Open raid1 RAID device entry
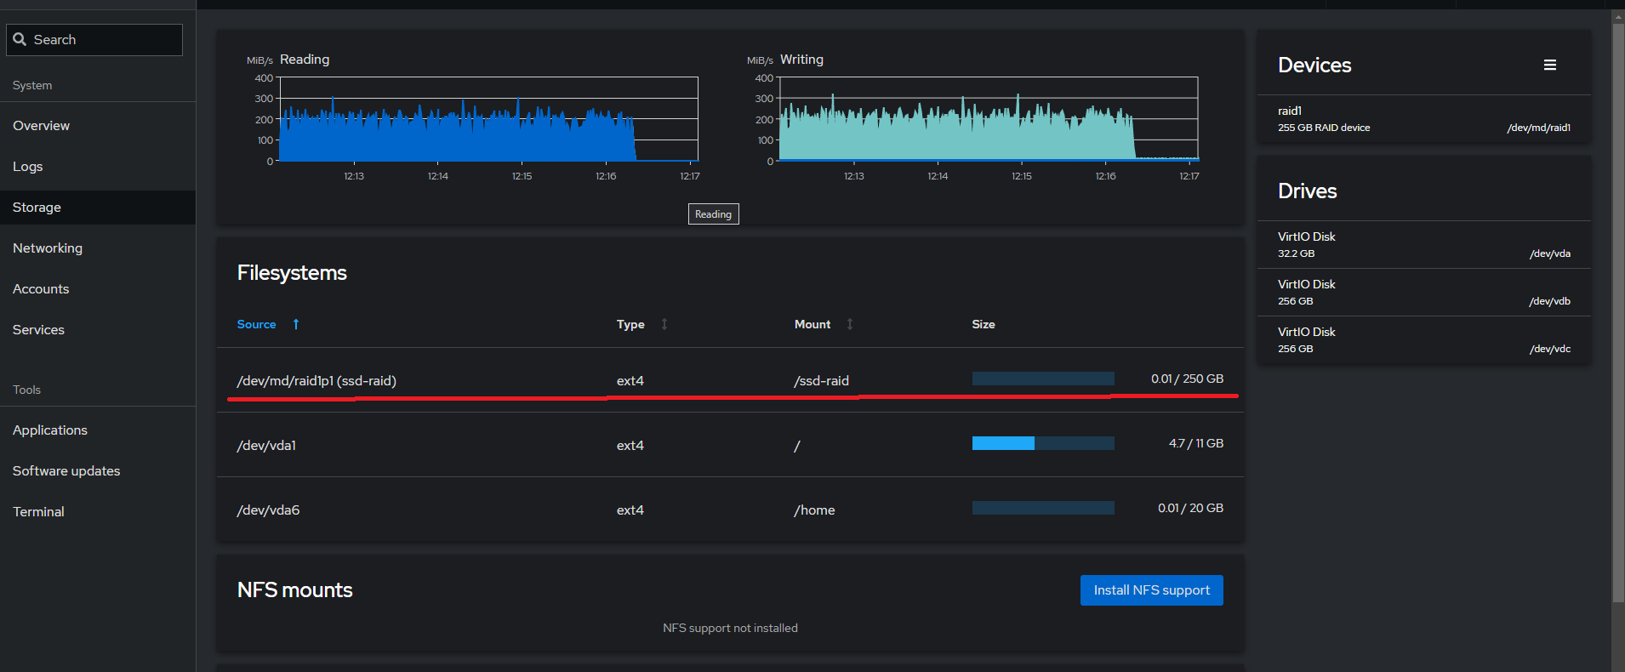This screenshot has width=1625, height=672. tap(1423, 119)
